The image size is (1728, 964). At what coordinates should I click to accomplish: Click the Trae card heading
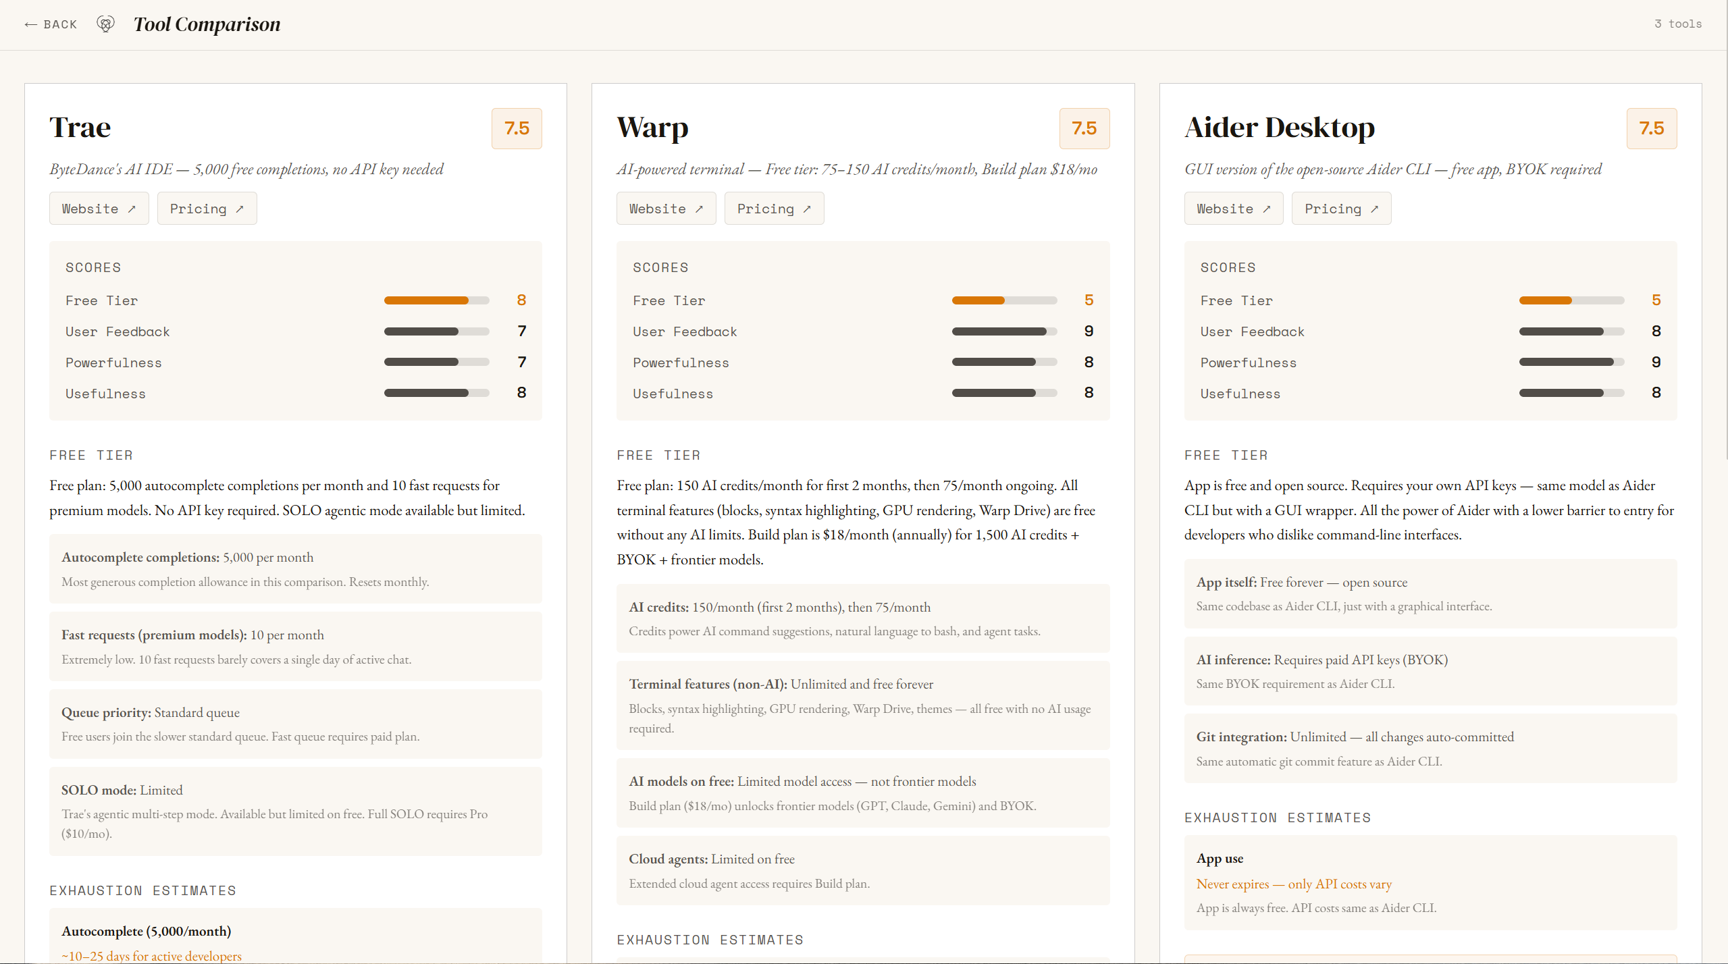click(x=80, y=128)
